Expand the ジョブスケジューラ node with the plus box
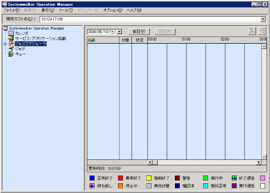Screen dimensions: 270x193 (5, 44)
